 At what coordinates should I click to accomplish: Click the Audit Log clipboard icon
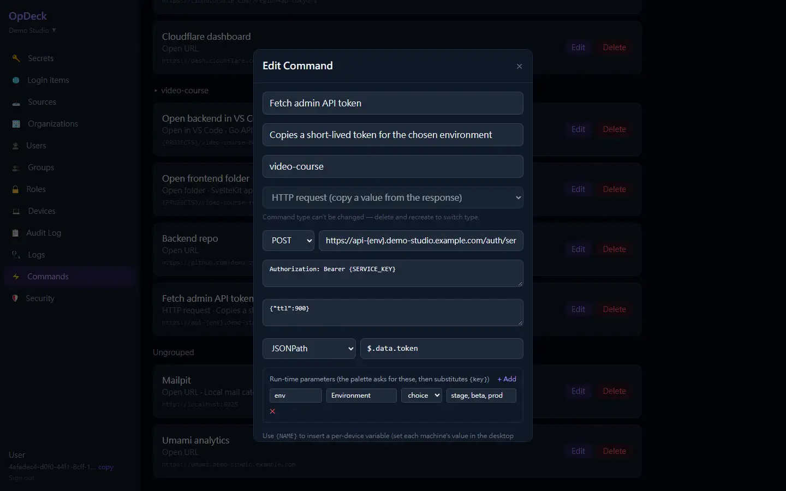(15, 233)
